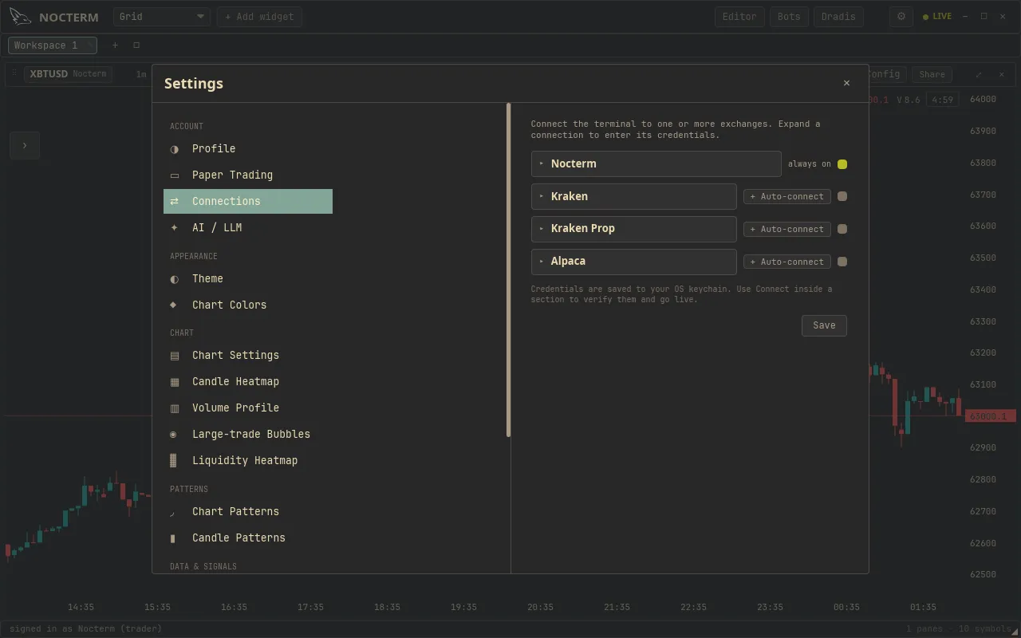This screenshot has width=1021, height=638.
Task: Open AI / LLM settings
Action: click(248, 228)
